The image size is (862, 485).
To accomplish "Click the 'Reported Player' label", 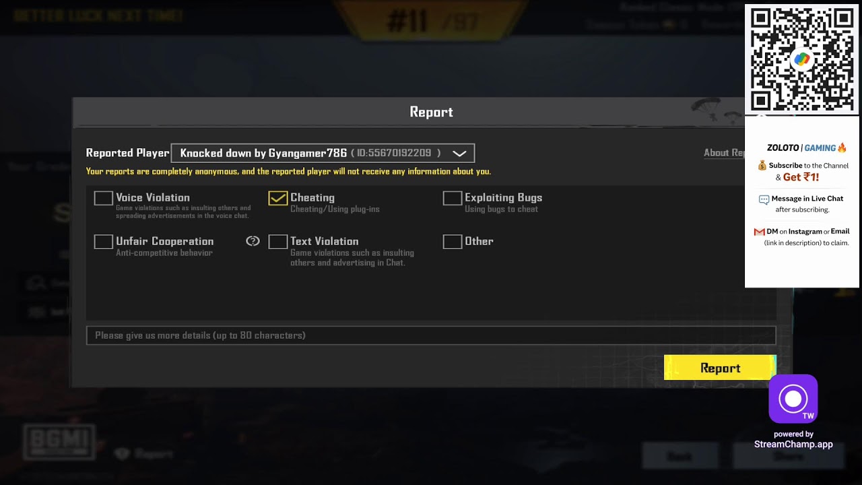I will 127,153.
